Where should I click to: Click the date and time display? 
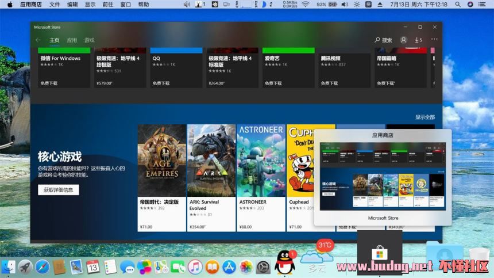418,5
